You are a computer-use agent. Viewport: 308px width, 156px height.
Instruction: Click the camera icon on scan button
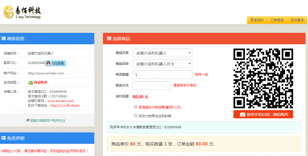[242, 114]
